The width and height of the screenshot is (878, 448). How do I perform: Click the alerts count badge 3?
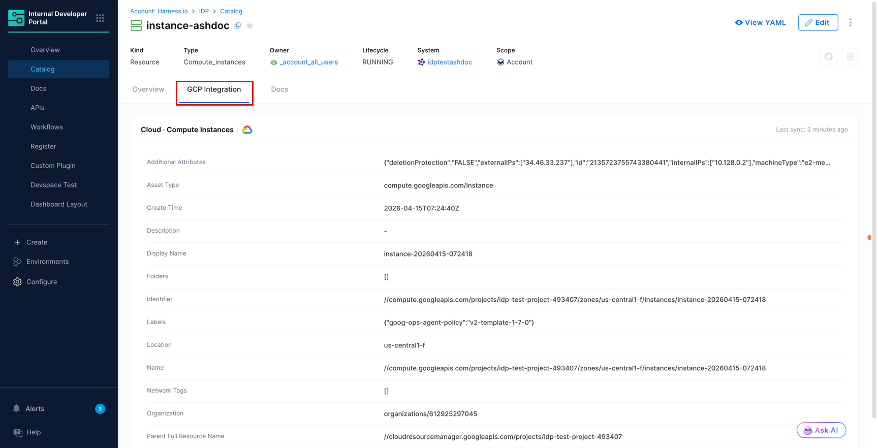point(100,409)
